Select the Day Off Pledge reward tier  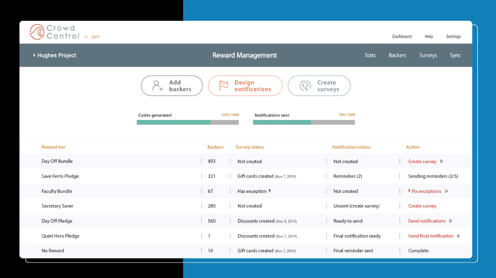pos(57,221)
